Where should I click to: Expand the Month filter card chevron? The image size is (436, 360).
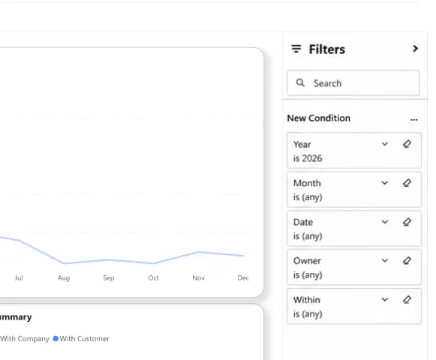(385, 183)
